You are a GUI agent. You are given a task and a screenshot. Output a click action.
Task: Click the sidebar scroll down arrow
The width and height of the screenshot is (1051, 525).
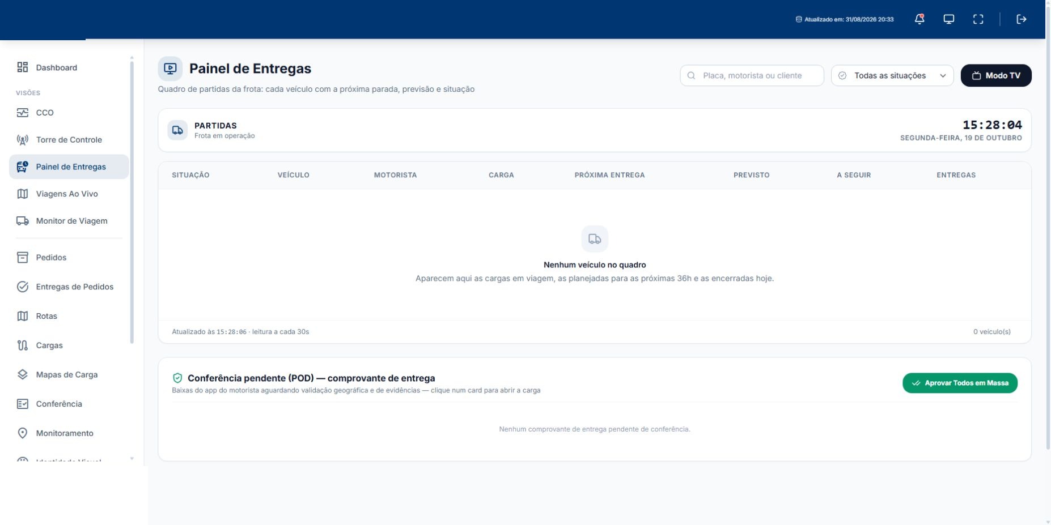[132, 459]
